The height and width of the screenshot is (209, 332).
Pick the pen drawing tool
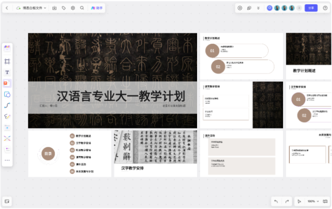pyautogui.click(x=7, y=116)
